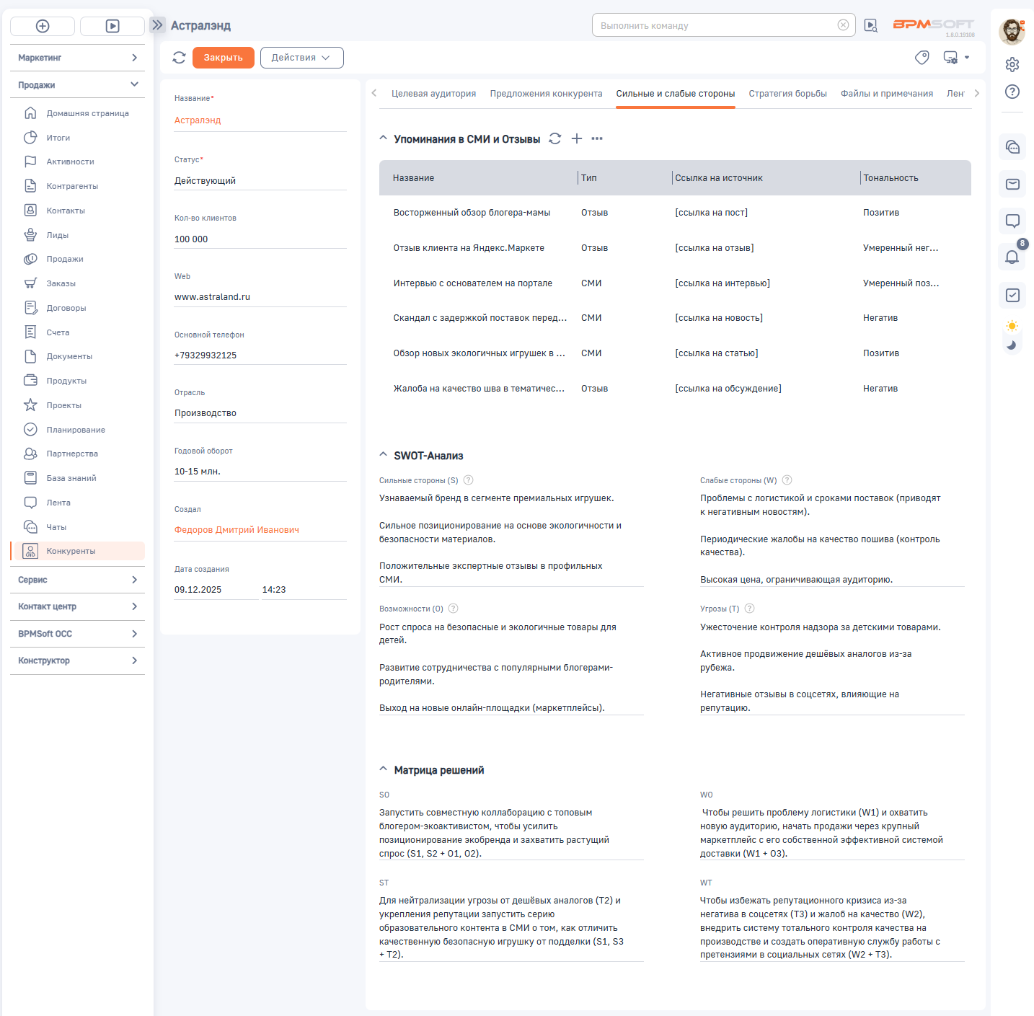This screenshot has height=1016, width=1034.
Task: Collapse the left sidebar panel
Action: (x=157, y=25)
